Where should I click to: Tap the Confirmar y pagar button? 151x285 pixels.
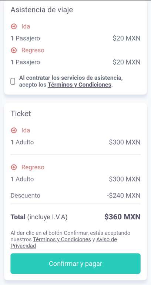click(x=75, y=263)
